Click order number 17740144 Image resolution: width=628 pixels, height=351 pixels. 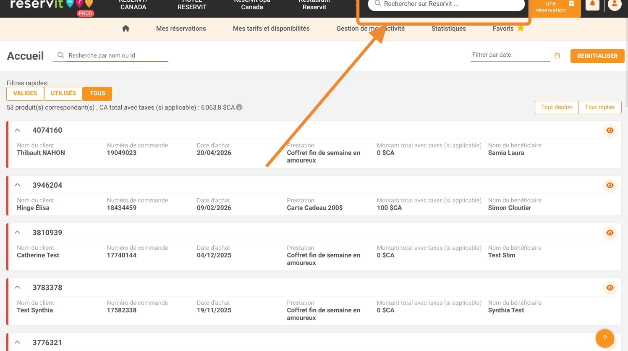122,255
